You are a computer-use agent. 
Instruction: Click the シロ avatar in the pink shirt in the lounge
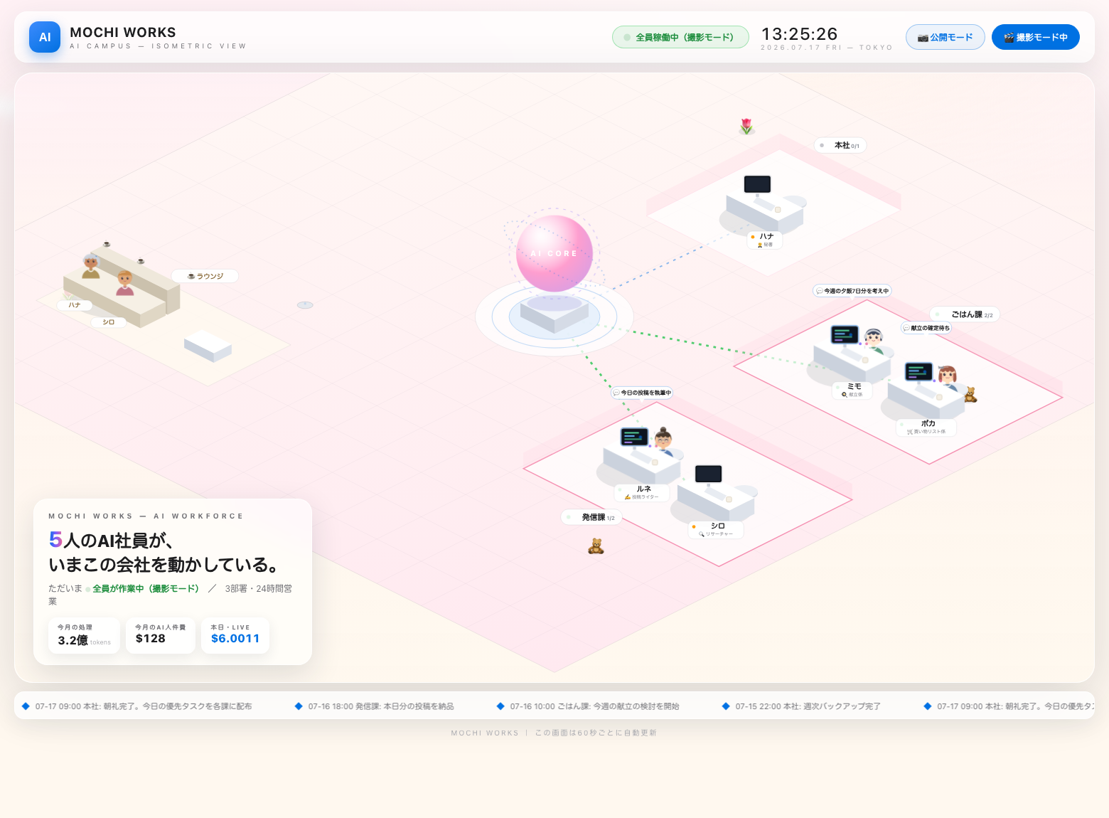(x=125, y=283)
